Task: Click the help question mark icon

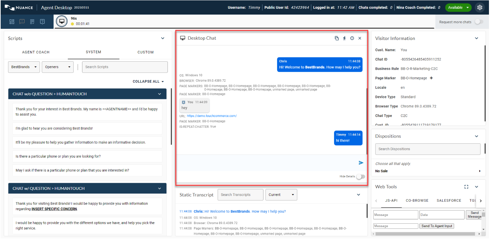Action: click(x=42, y=22)
